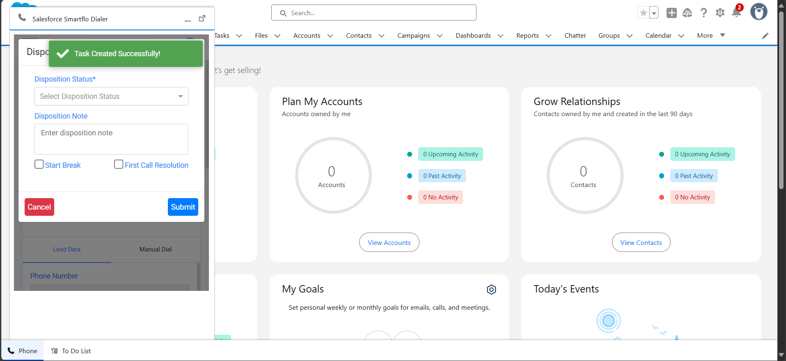Click the Accounts count chart circle
This screenshot has width=786, height=361.
click(333, 176)
